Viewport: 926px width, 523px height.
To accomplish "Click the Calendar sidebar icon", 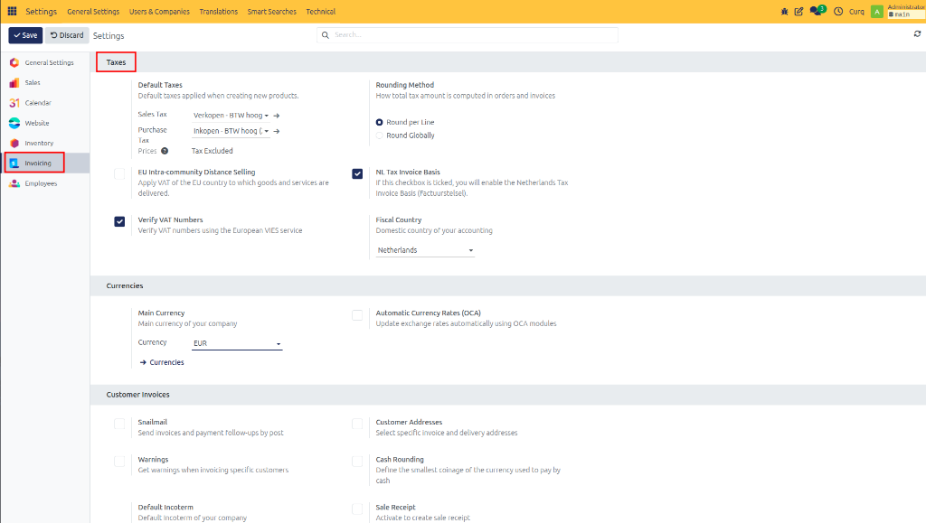I will click(x=14, y=103).
